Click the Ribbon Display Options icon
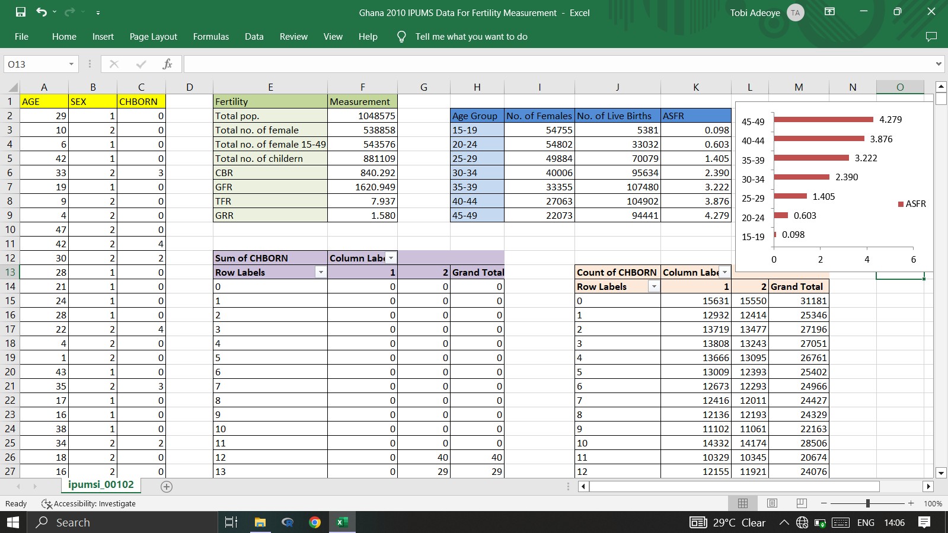This screenshot has height=533, width=948. click(x=829, y=12)
